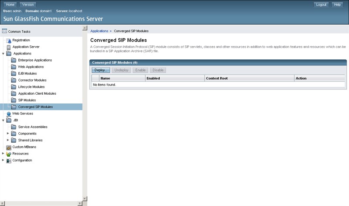
Task: Click the SIP Modules folder icon
Action: 14,100
